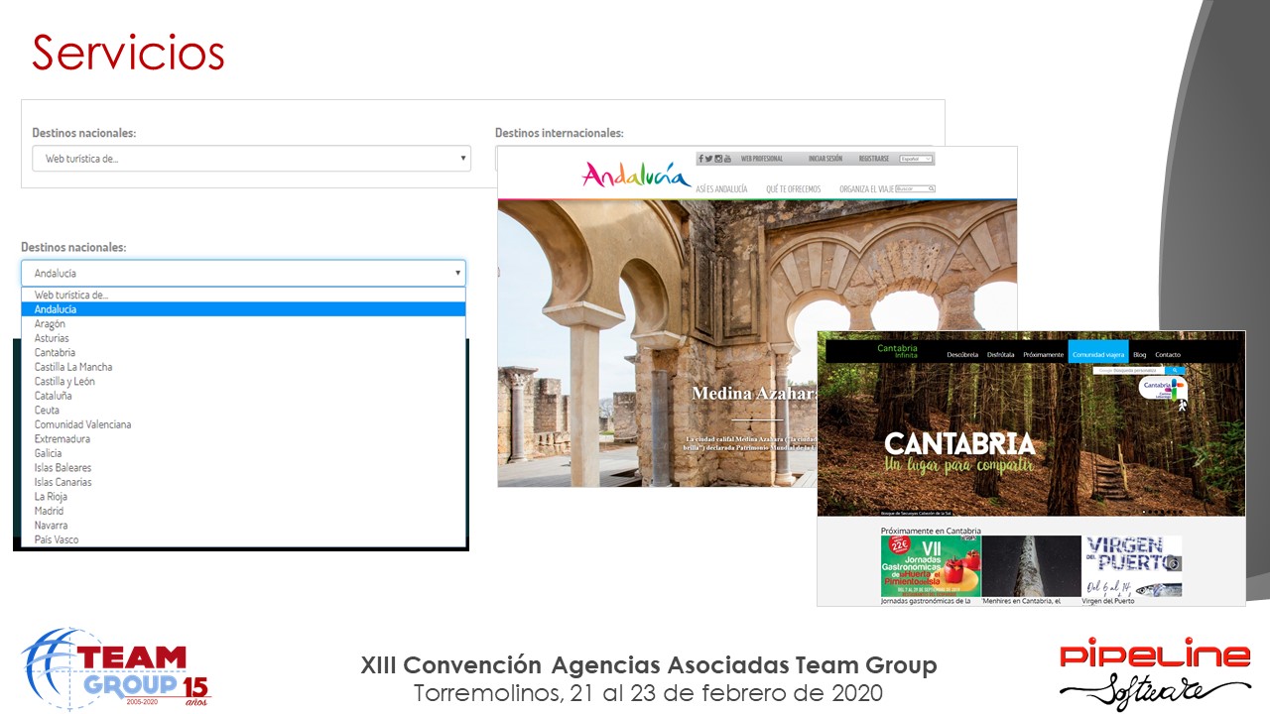Select Islas Baleares in the list

[243, 467]
